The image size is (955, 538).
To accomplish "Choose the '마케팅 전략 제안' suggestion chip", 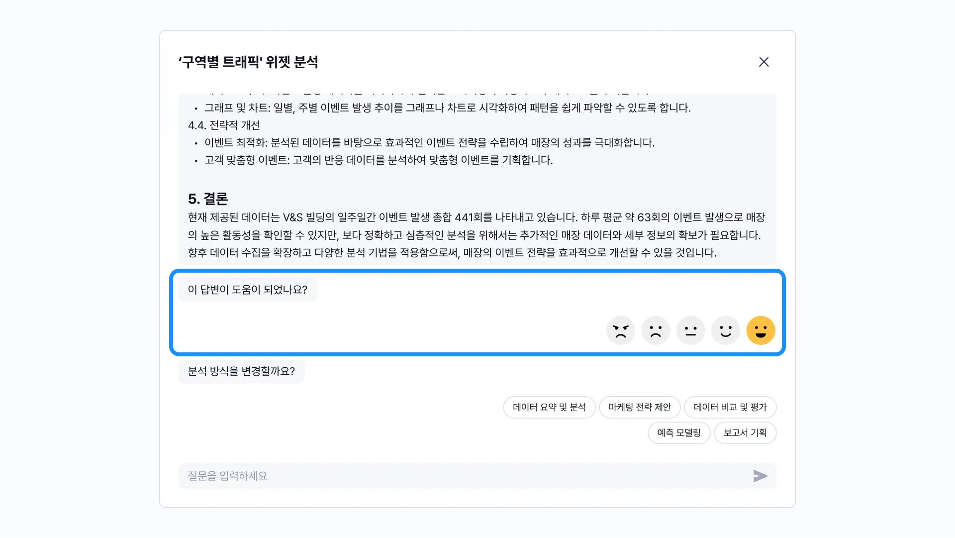I will [640, 407].
